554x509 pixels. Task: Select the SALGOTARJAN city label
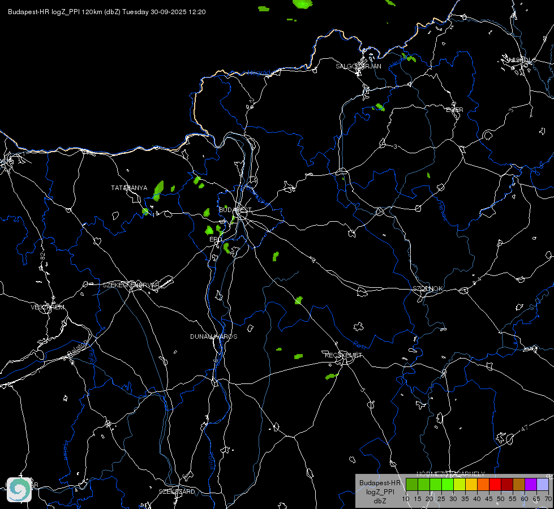(358, 66)
